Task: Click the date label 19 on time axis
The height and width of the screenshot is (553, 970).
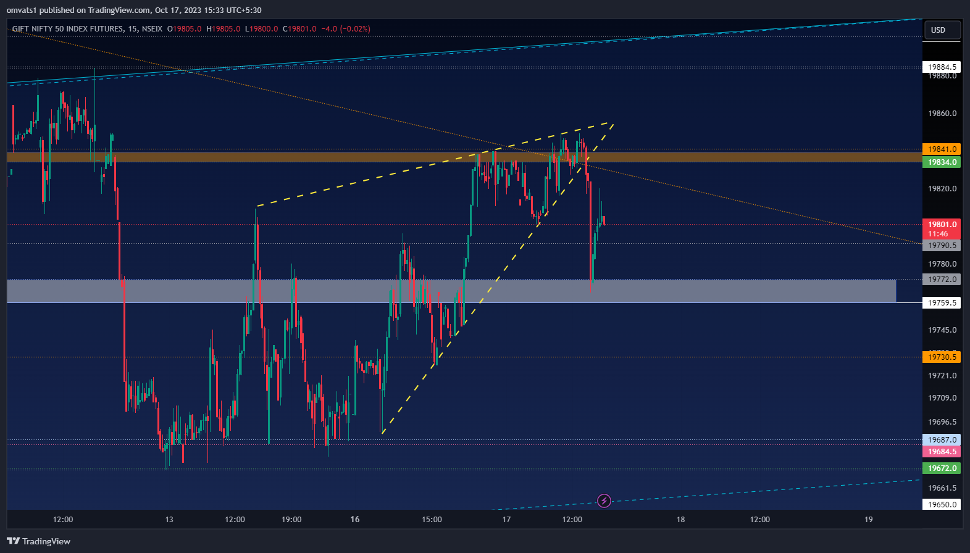Action: 868,519
